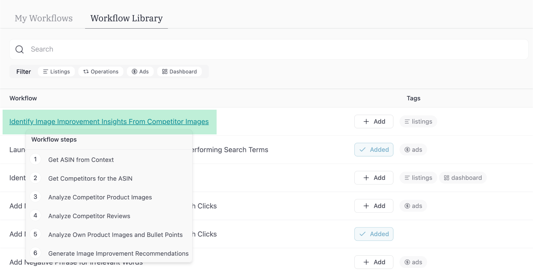Open the Workflow Library tab
The width and height of the screenshot is (533, 275).
click(126, 18)
